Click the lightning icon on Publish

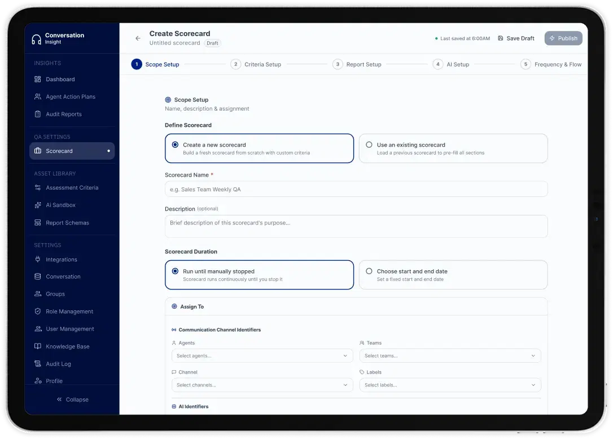(552, 38)
